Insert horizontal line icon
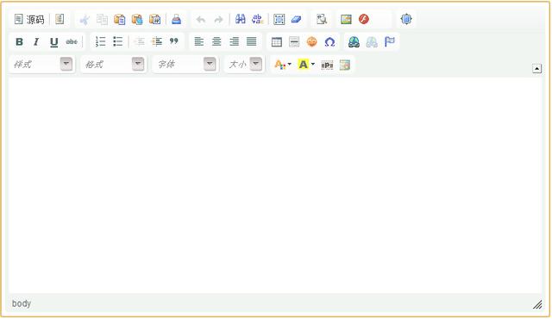The image size is (552, 319). [294, 42]
